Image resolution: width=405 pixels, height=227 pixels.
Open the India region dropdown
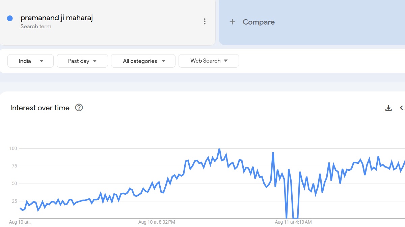point(31,61)
